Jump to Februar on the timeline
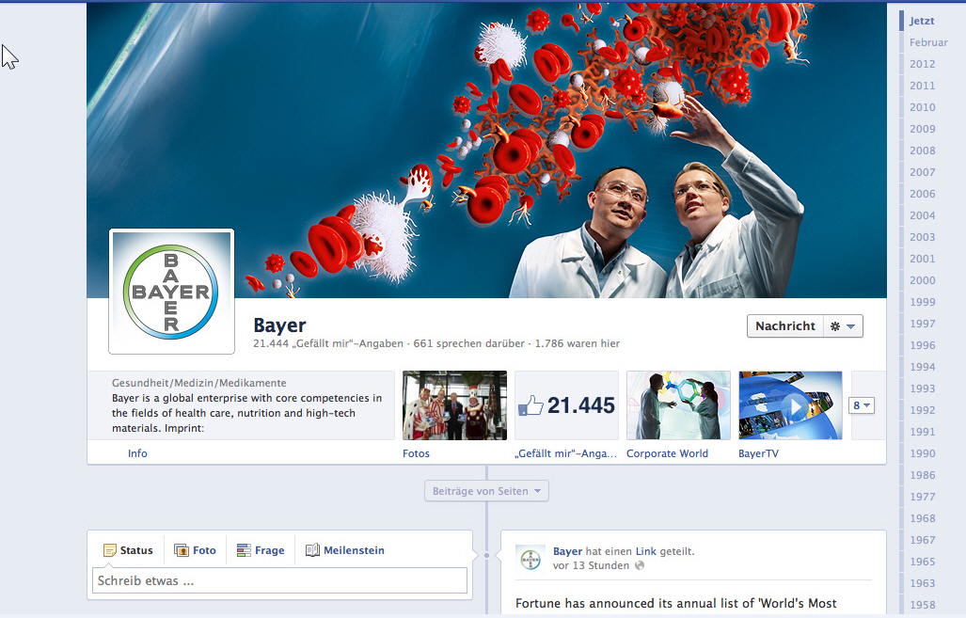Screen dimensions: 966x618 coord(928,42)
